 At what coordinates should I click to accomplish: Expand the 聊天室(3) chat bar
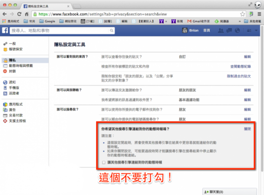229,192
